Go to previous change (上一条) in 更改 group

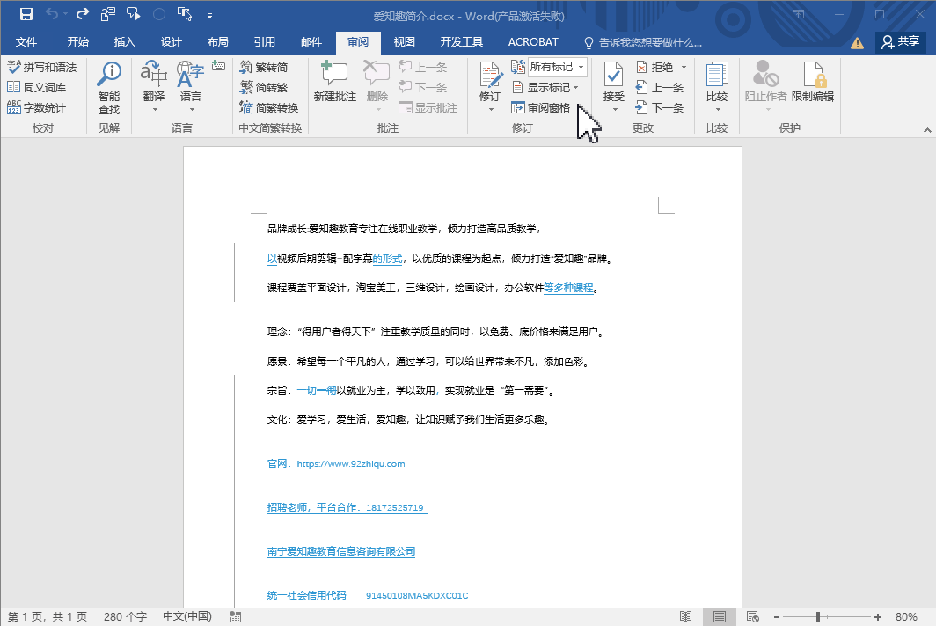tap(660, 87)
